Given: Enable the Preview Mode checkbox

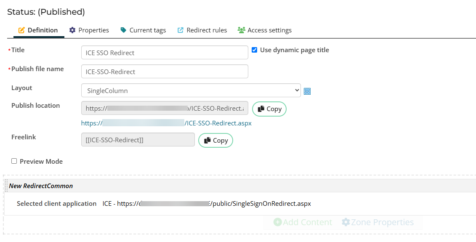Looking at the screenshot, I should [14, 161].
